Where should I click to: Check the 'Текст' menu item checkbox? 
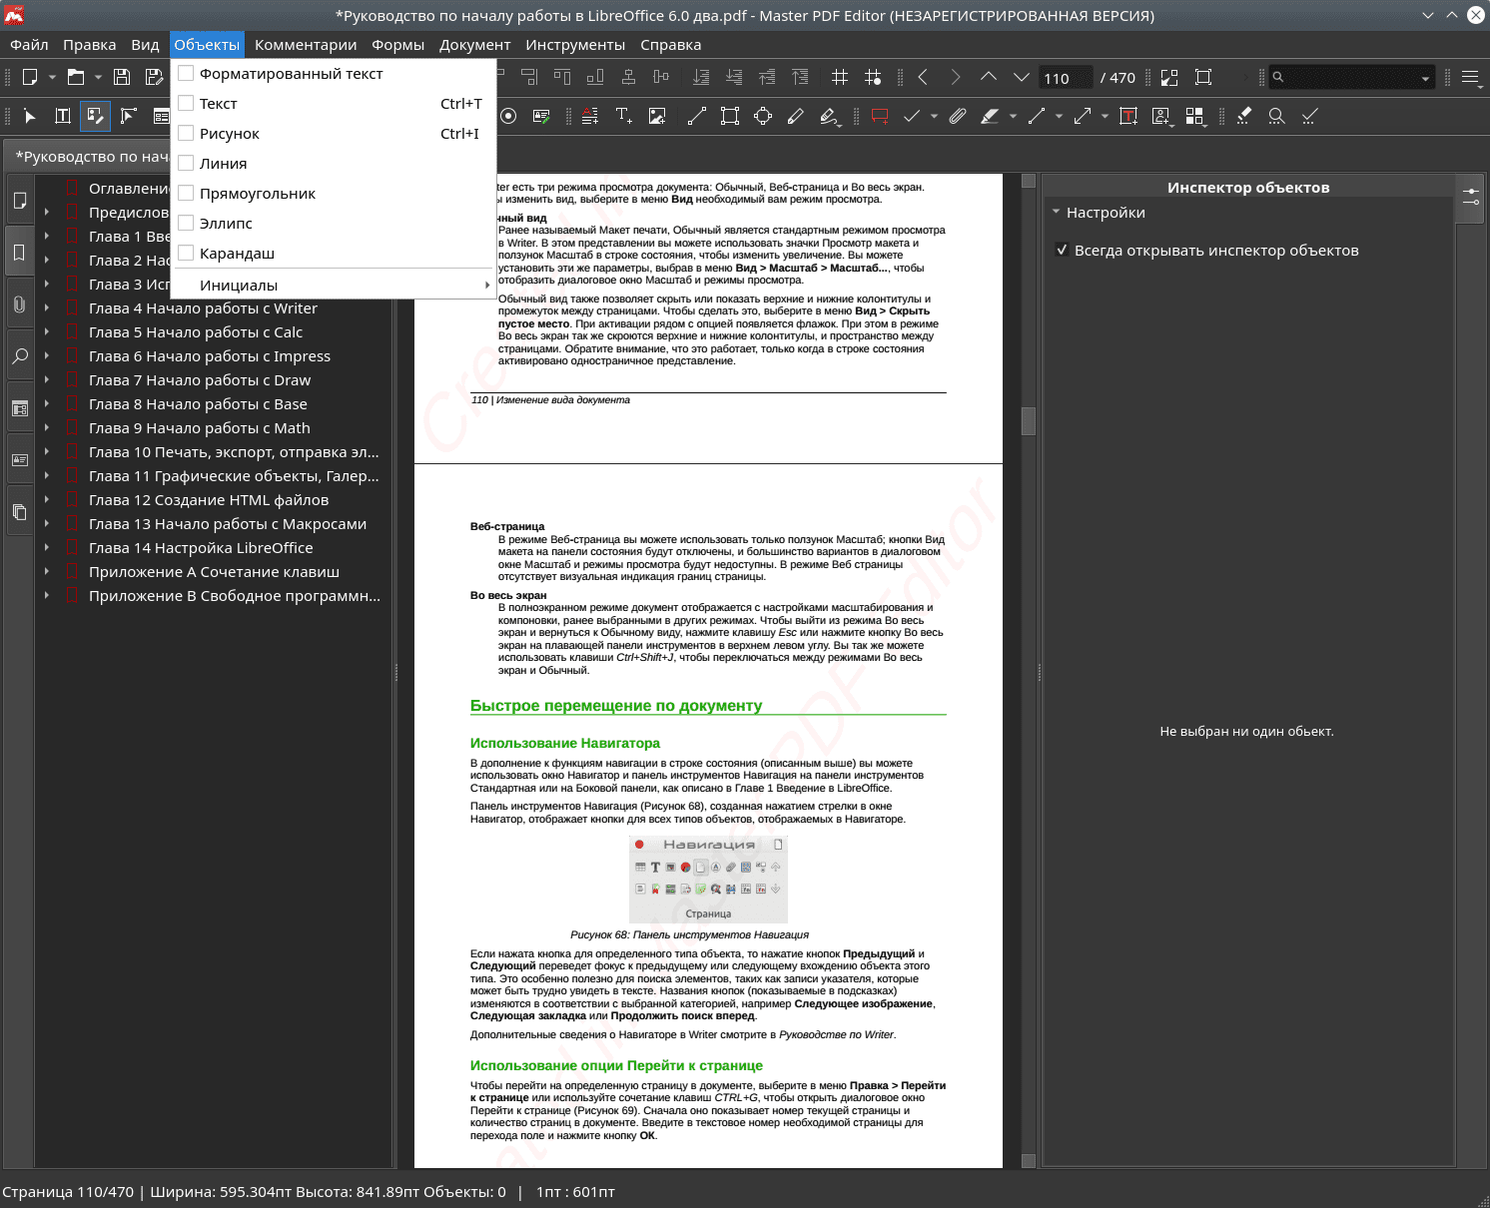pyautogui.click(x=186, y=103)
